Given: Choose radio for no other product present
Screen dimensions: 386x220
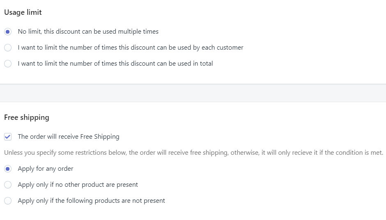Looking at the screenshot, I should (8, 185).
